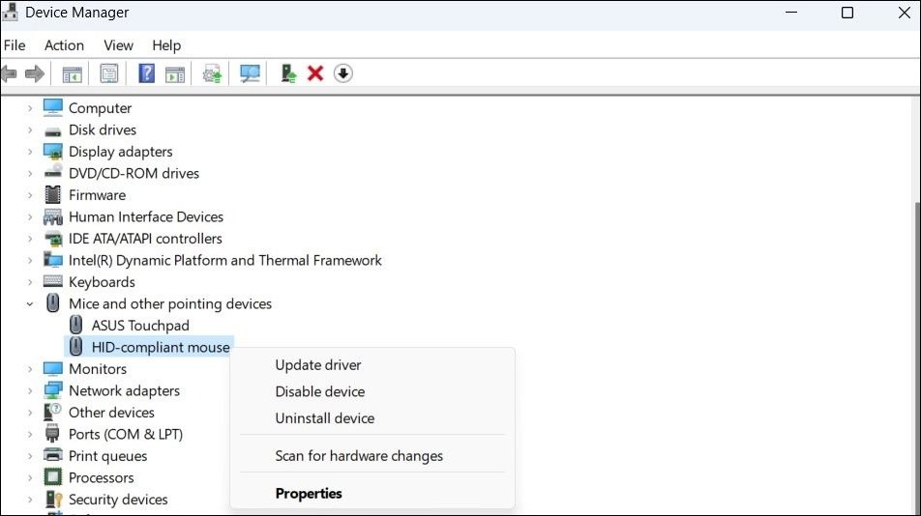Viewport: 921px width, 516px height.
Task: Expand the Network adapters chevron
Action: coord(30,390)
